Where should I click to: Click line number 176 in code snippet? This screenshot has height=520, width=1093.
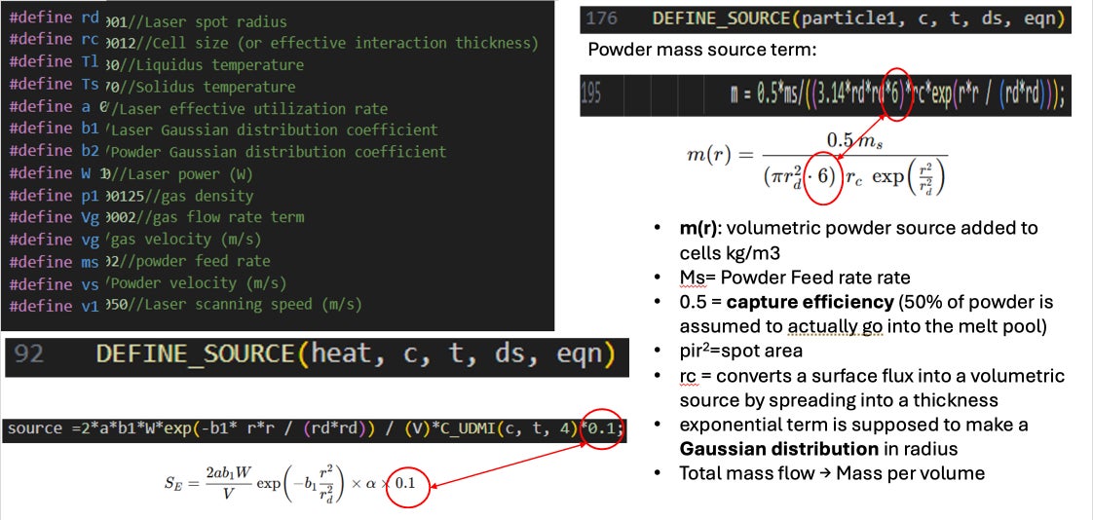point(602,19)
